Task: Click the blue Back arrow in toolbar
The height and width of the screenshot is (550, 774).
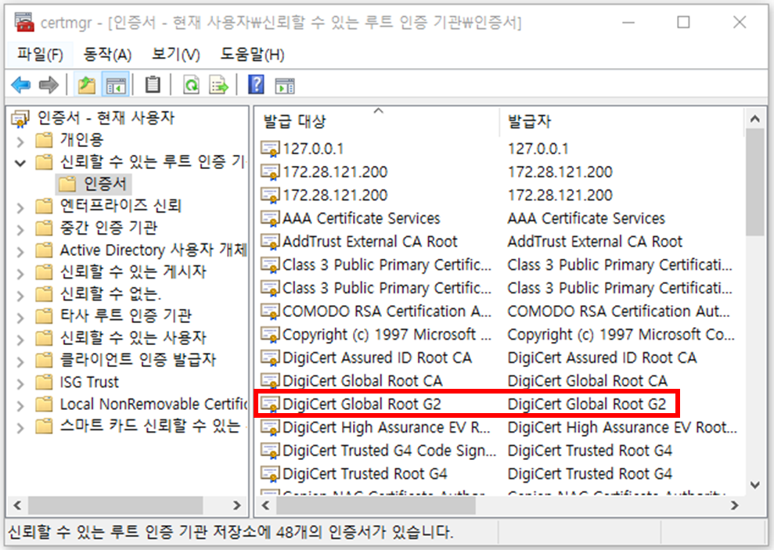Action: pos(20,84)
